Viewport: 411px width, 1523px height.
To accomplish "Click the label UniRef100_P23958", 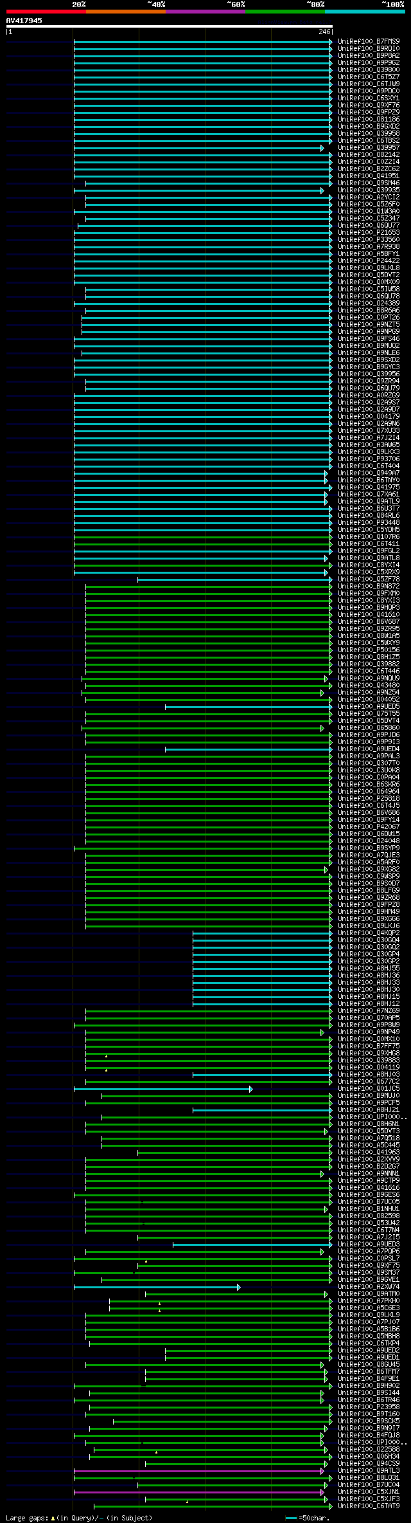I will (369, 1407).
